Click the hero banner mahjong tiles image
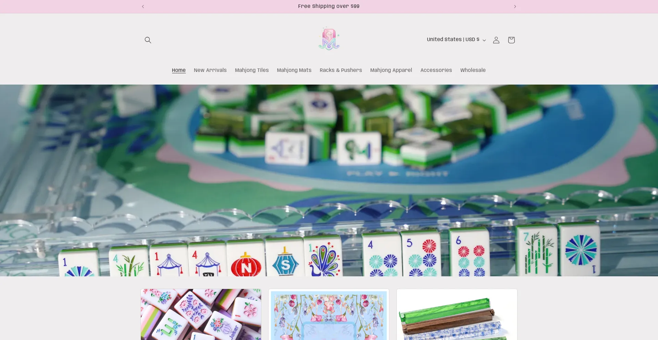 329,180
